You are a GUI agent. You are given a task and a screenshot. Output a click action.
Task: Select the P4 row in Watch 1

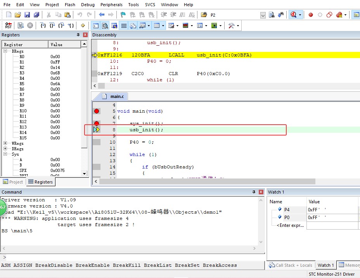pyautogui.click(x=313, y=210)
